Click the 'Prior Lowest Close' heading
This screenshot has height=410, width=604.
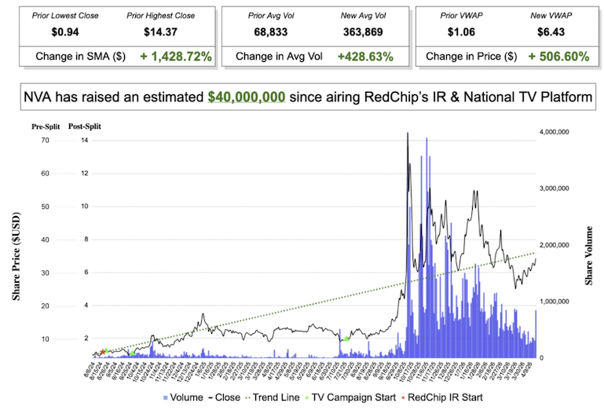[x=65, y=16]
